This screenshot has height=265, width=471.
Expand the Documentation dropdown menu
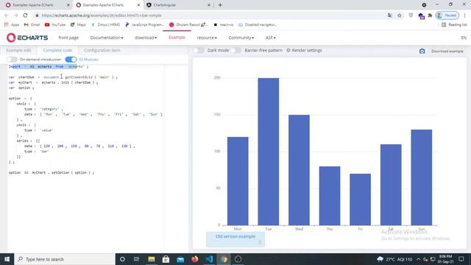coord(107,38)
